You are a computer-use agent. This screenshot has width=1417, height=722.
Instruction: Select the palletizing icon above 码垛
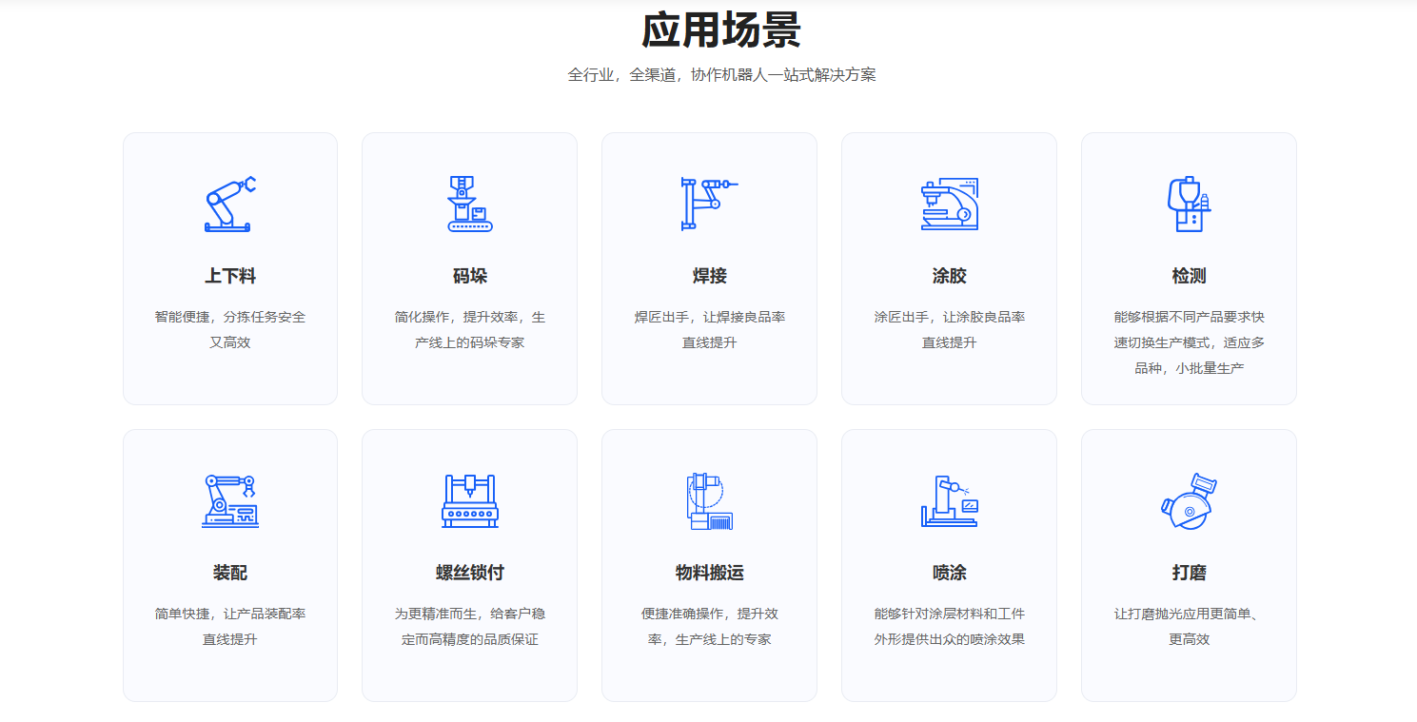(x=470, y=204)
